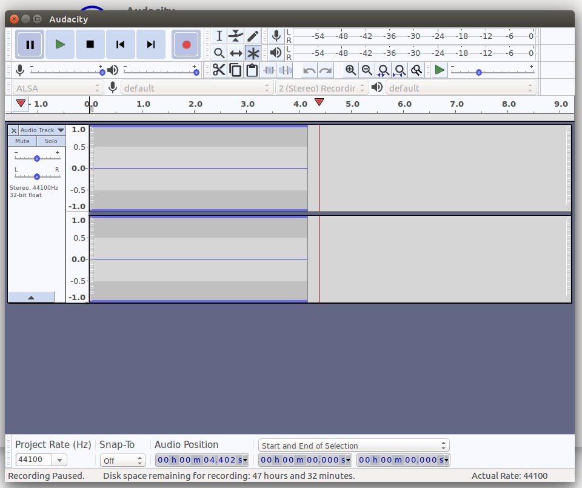Viewport: 582px width, 488px height.
Task: Solo the Audio Track
Action: pyautogui.click(x=51, y=141)
